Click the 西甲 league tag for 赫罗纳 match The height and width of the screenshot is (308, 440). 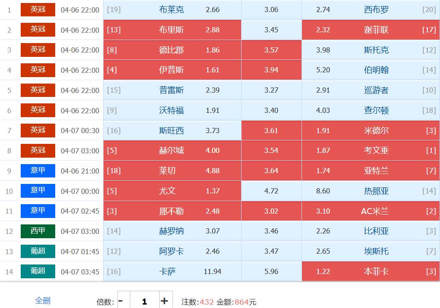pyautogui.click(x=38, y=231)
